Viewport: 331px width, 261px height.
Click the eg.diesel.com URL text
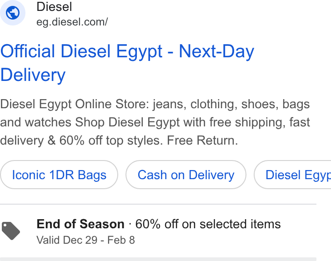click(x=72, y=22)
